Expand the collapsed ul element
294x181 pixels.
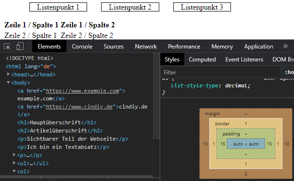(14, 163)
